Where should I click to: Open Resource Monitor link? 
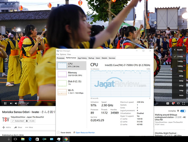(x=85, y=133)
